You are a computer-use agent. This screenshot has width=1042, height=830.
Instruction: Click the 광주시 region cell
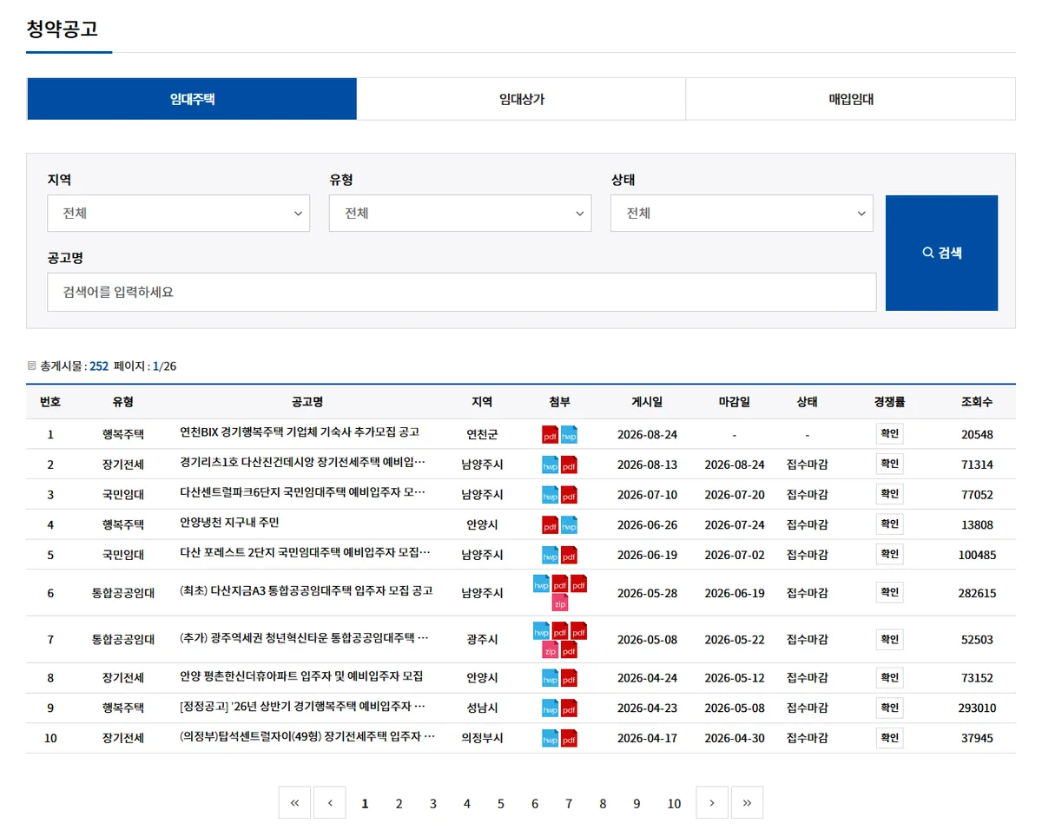point(482,640)
